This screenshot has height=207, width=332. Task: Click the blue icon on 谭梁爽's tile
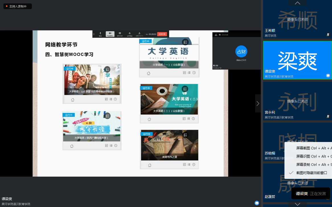(328, 76)
